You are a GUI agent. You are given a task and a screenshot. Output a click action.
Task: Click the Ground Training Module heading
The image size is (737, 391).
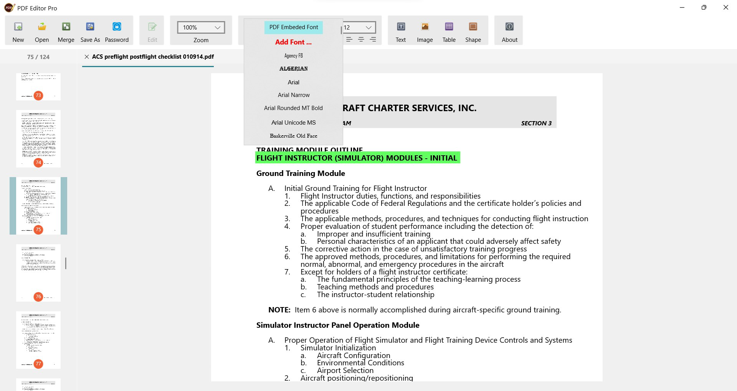click(301, 173)
